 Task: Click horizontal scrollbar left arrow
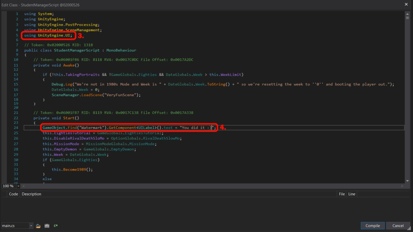coord(23,186)
